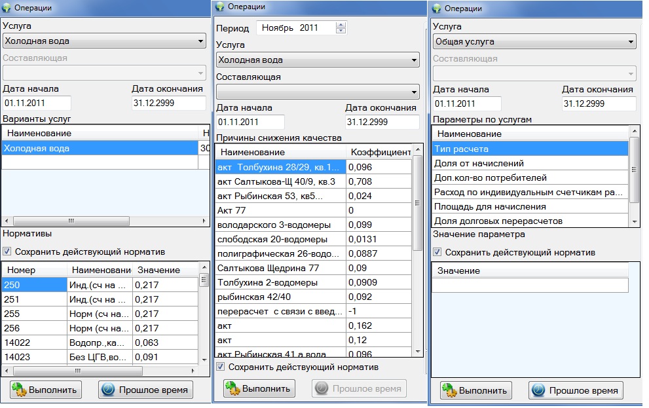This screenshot has width=649, height=408.
Task: Toggle Сохранить действующий норматив in left panel
Action: tap(7, 251)
